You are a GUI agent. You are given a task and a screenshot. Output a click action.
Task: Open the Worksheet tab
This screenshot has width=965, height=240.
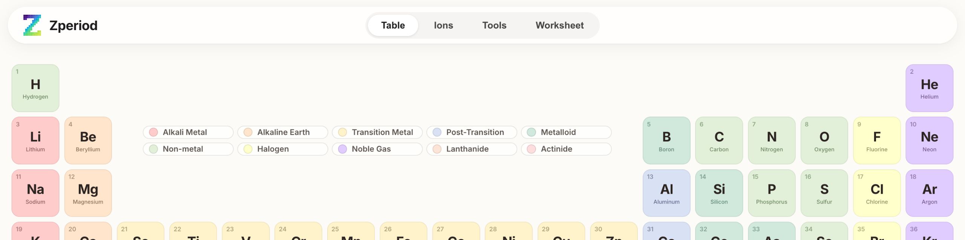point(559,25)
